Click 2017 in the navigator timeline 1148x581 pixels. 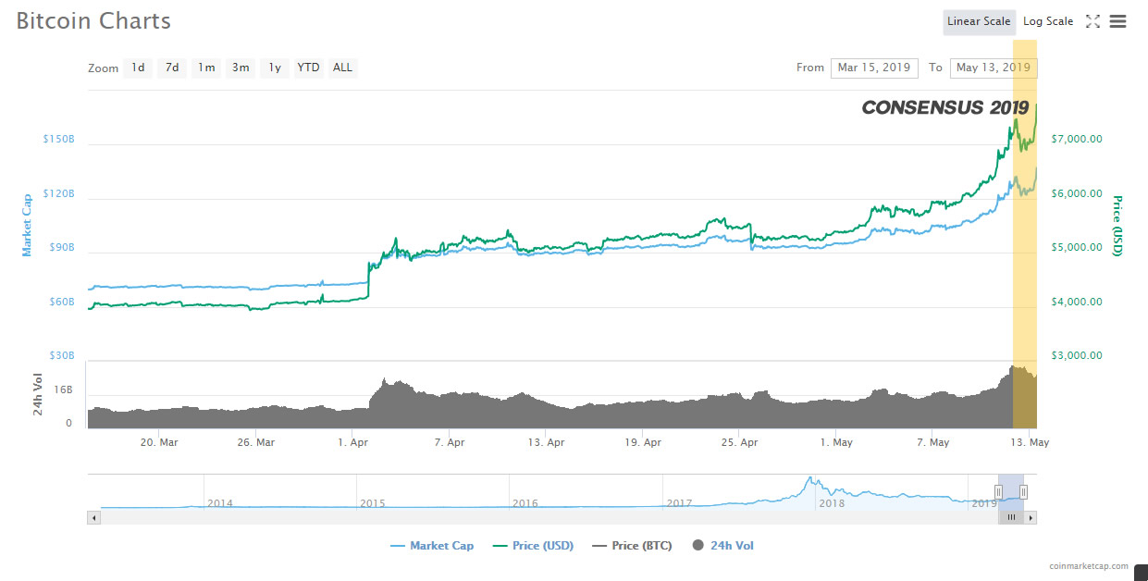(679, 503)
